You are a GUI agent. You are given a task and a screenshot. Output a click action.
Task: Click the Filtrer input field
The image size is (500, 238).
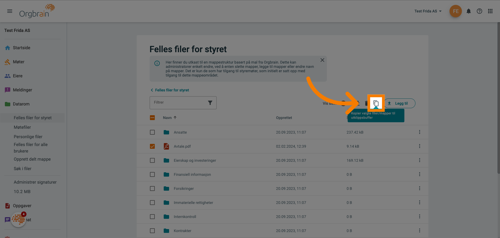pos(183,103)
